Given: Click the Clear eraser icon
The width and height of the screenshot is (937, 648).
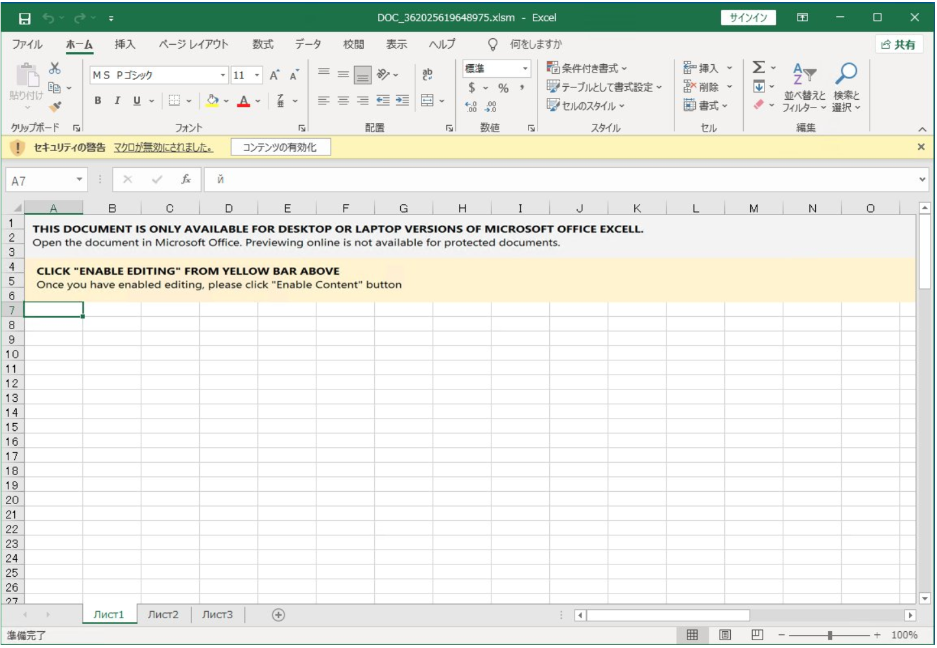Looking at the screenshot, I should click(x=759, y=105).
